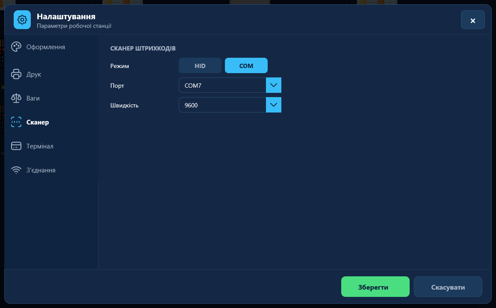Click the gear icon in the header

(22, 20)
